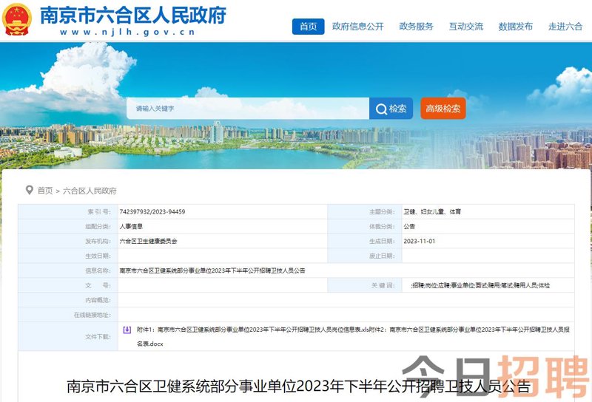Click the 人事信息 category value
Viewport: 592px width, 402px height.
[x=131, y=226]
